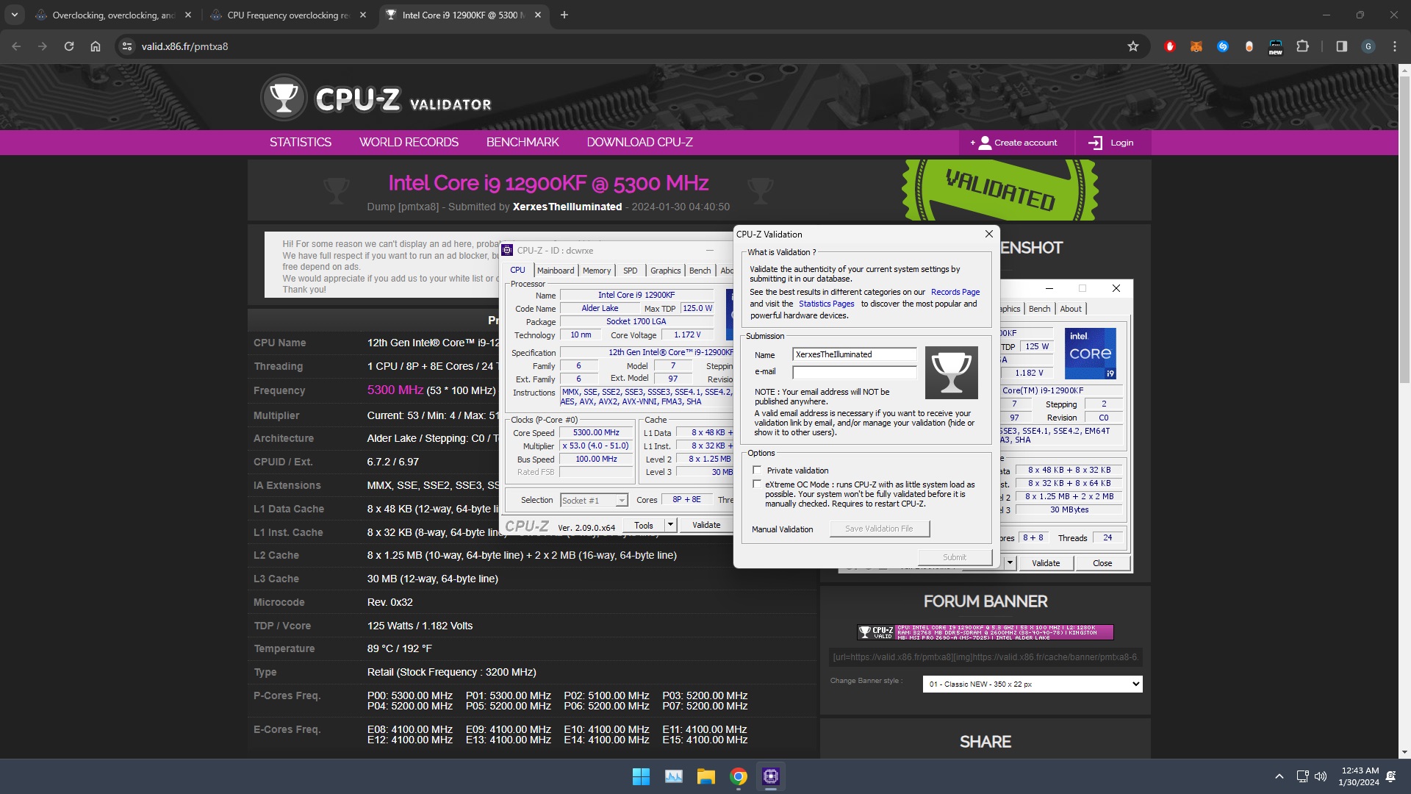Click the Tools button in CPU-Z

[x=644, y=525]
